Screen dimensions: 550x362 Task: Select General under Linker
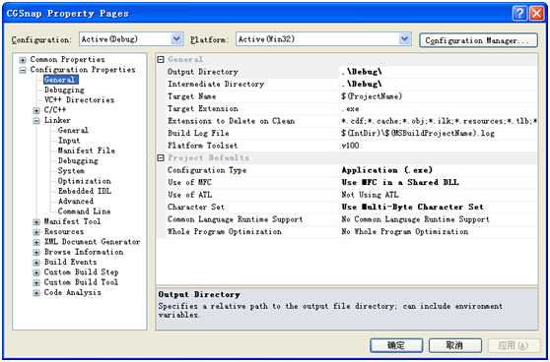pos(73,130)
